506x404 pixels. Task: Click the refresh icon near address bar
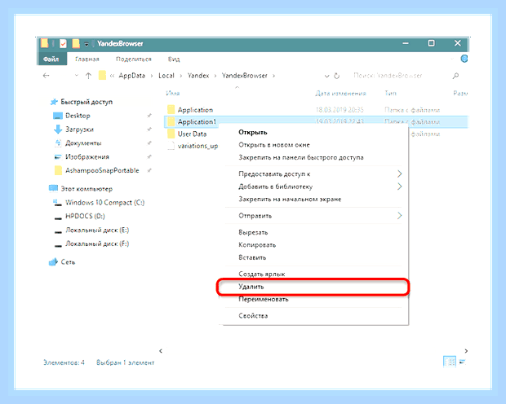[x=336, y=76]
